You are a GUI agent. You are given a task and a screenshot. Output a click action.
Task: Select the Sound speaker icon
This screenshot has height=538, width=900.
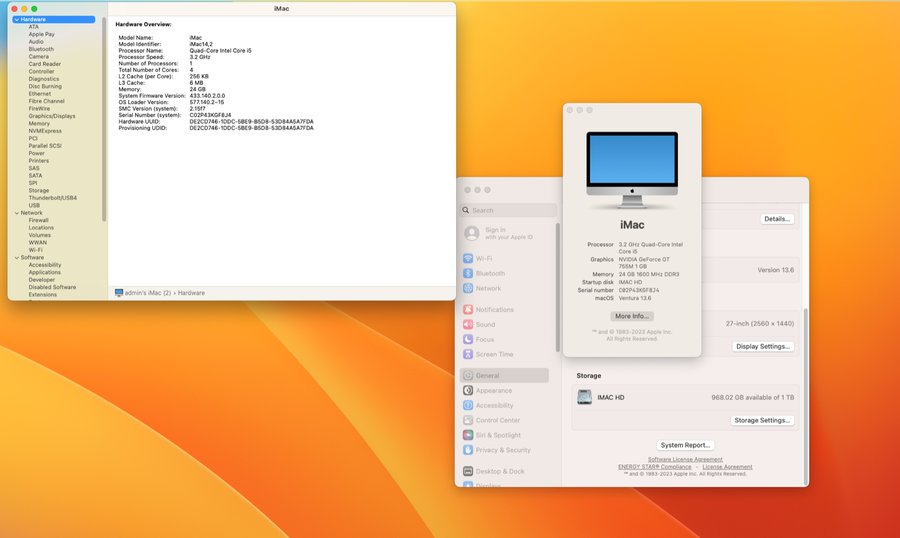(468, 325)
